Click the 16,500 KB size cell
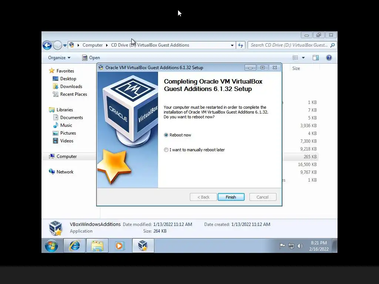 [307, 165]
